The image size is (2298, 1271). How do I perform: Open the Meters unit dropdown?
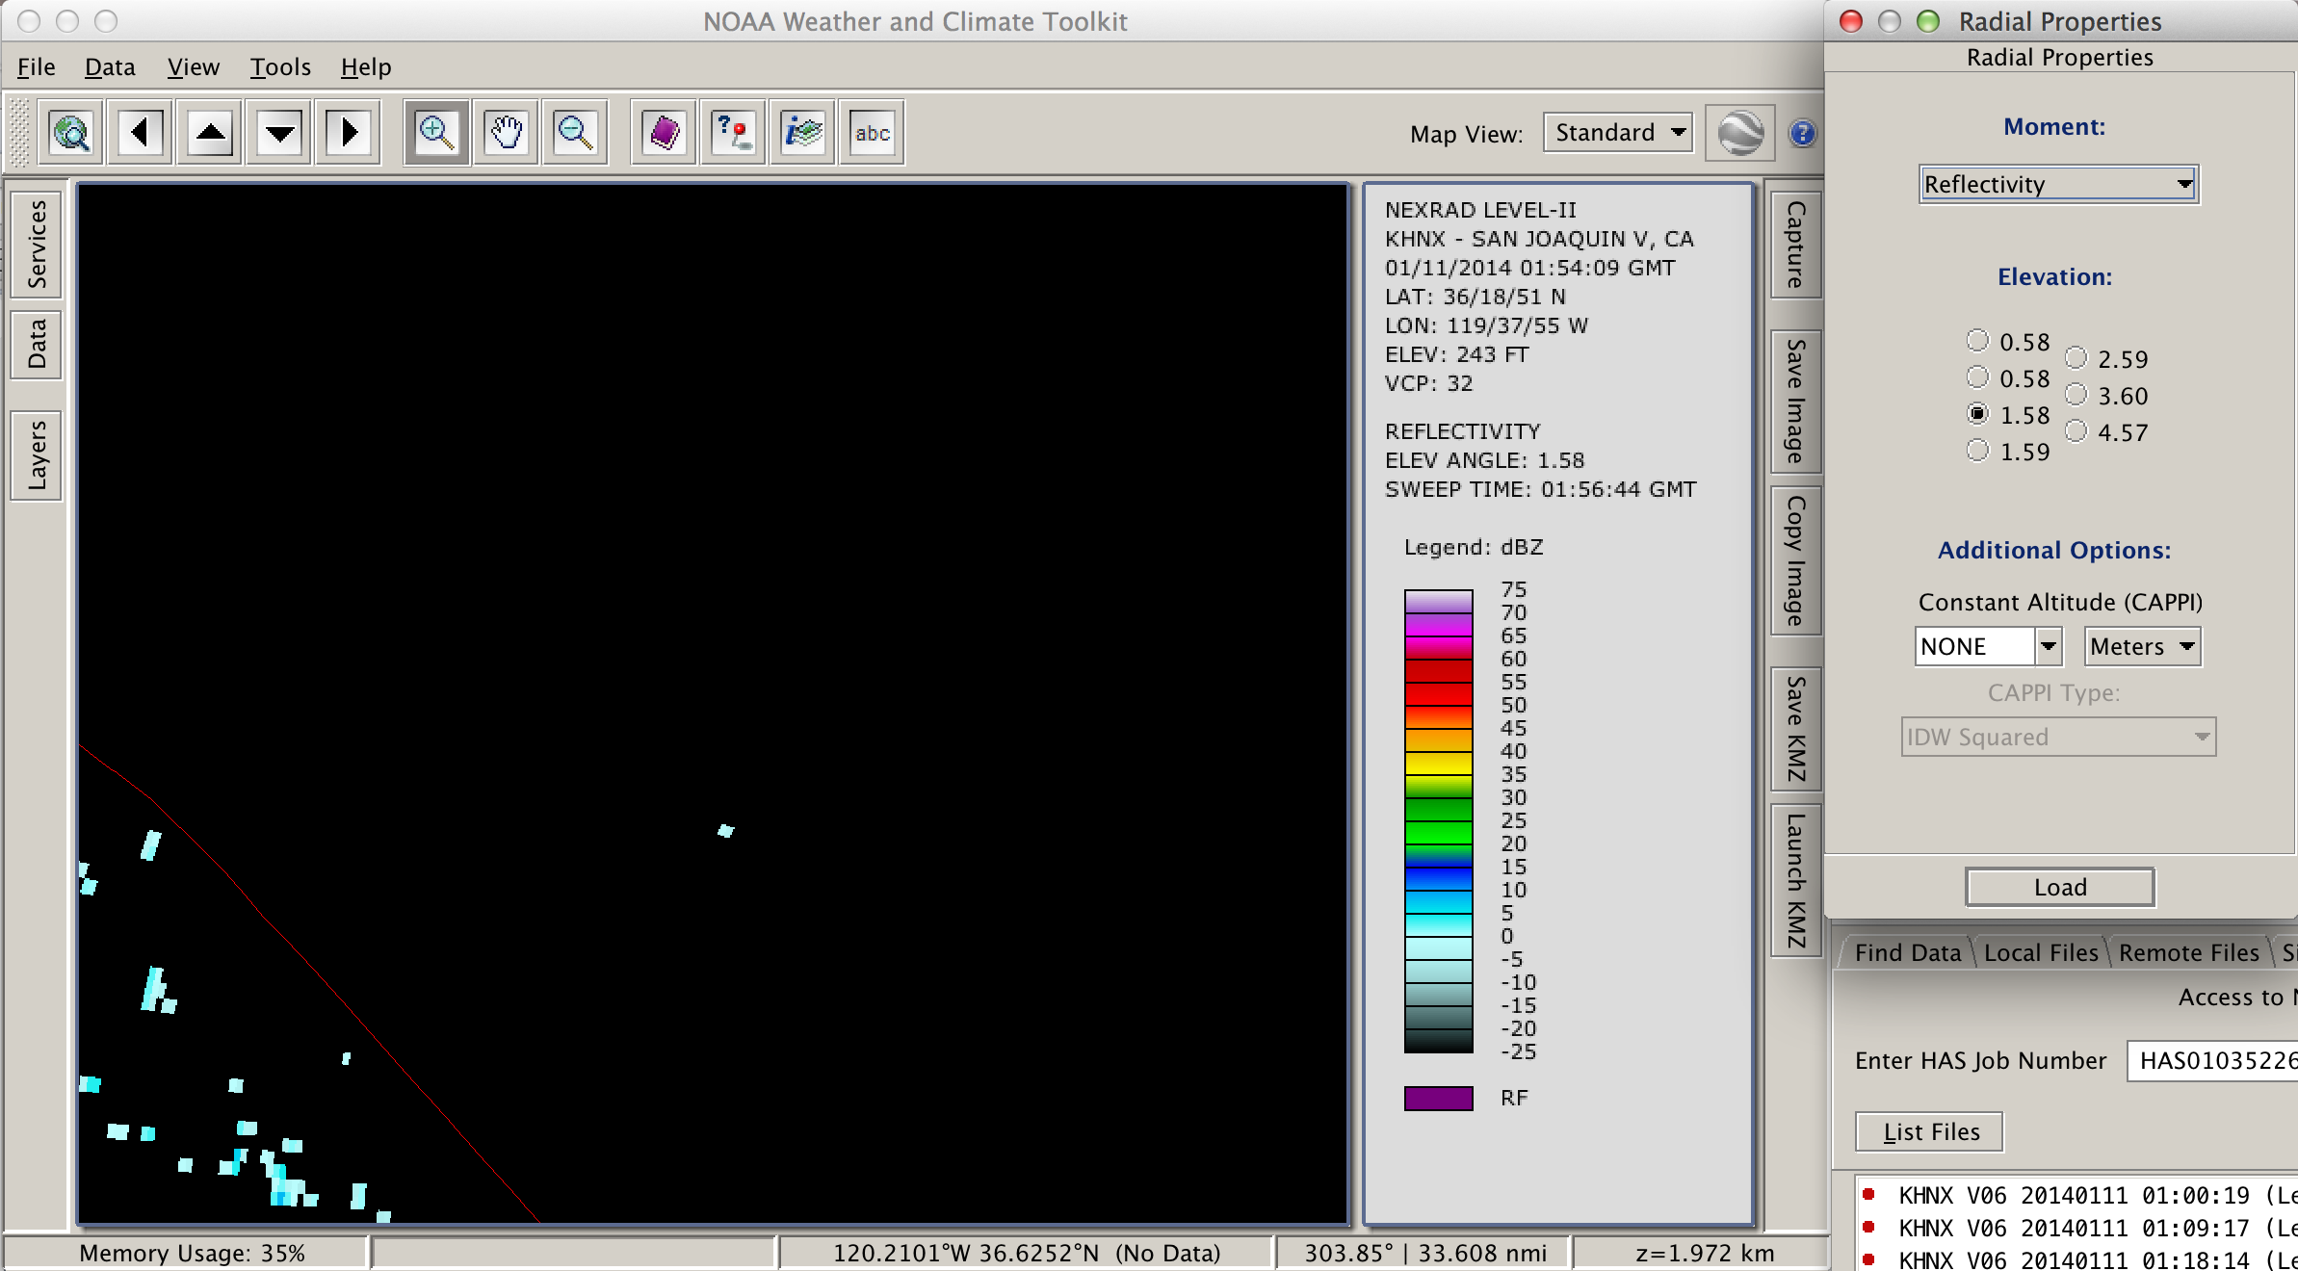point(2143,646)
